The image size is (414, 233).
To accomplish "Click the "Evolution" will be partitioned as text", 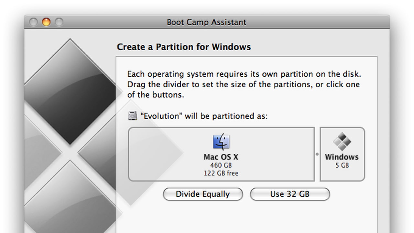I will pyautogui.click(x=204, y=116).
